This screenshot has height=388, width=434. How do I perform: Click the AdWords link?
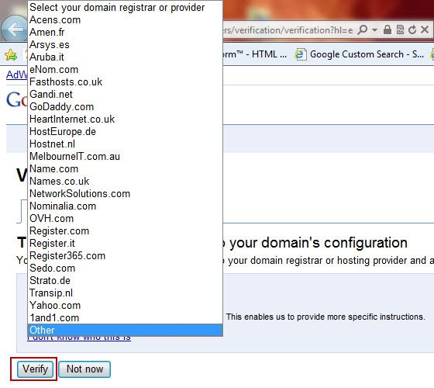[16, 74]
